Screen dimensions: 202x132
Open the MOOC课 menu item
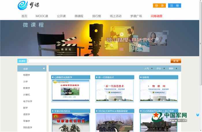[x=42, y=16]
